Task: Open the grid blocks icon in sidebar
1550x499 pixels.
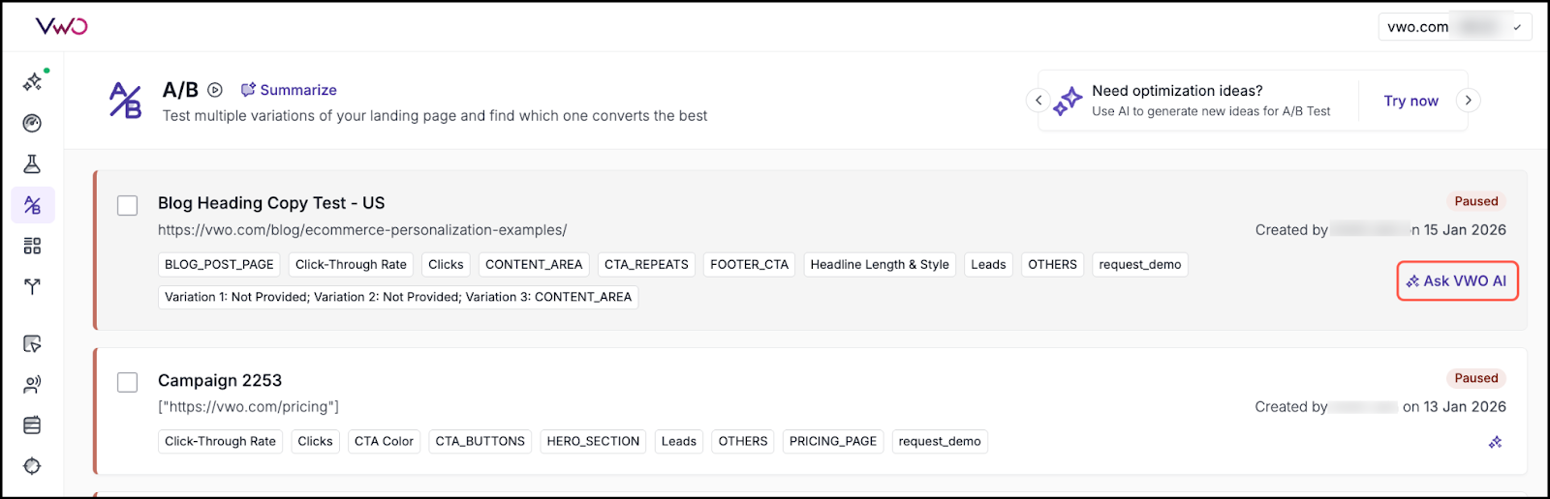Action: pos(32,246)
